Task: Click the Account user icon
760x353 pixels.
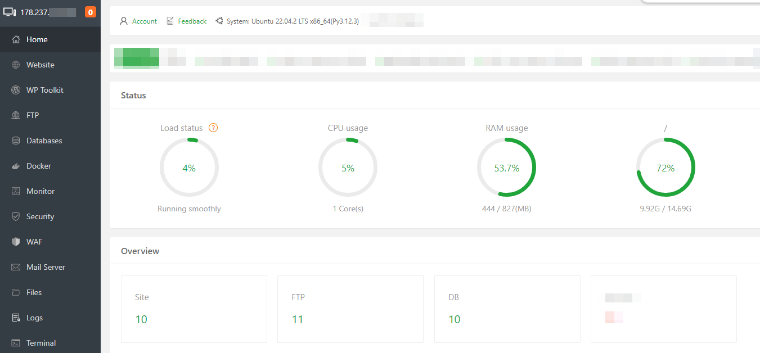Action: [x=124, y=21]
